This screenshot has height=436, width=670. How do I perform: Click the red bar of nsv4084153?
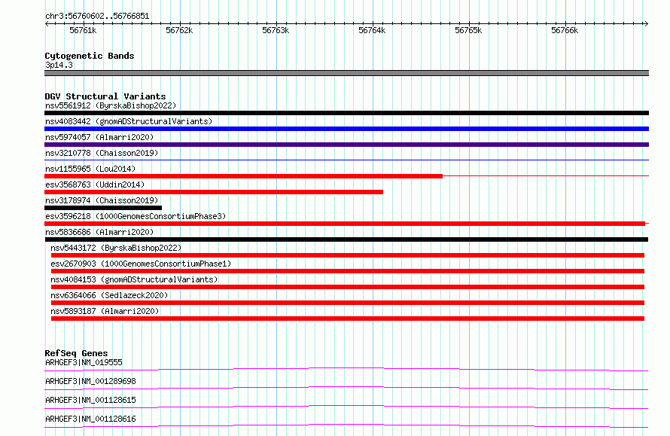(348, 287)
